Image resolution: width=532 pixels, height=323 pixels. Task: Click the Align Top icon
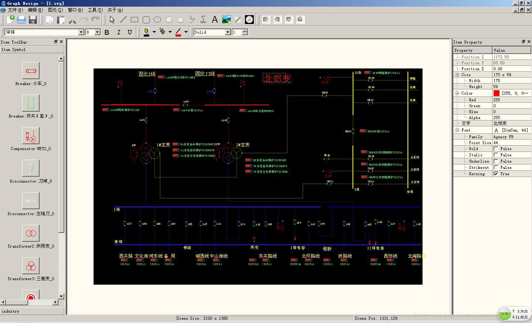[289, 20]
